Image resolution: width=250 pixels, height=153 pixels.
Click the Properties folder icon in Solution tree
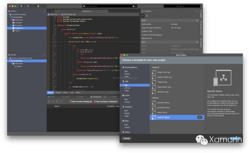[14, 25]
